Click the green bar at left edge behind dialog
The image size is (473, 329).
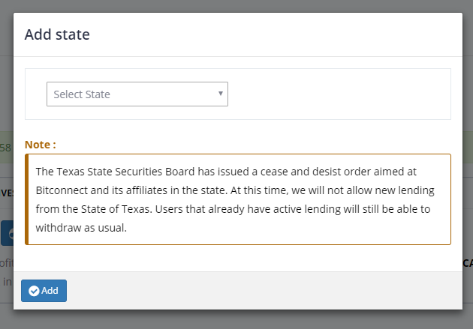point(6,148)
